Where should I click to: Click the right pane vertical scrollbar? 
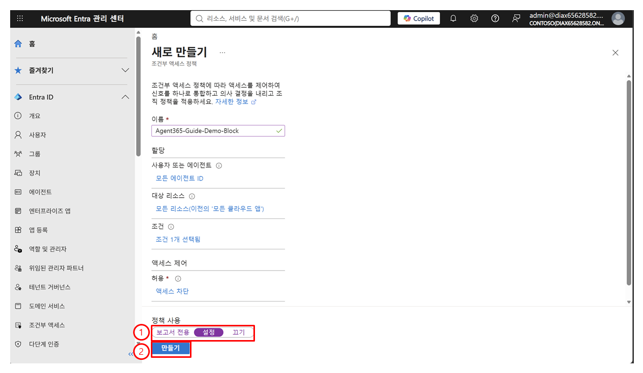click(x=629, y=182)
